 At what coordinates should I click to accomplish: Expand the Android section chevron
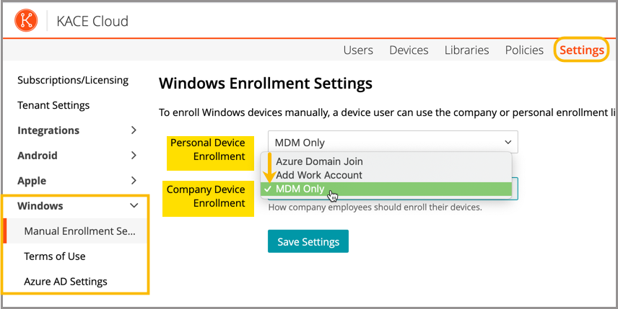[134, 156]
